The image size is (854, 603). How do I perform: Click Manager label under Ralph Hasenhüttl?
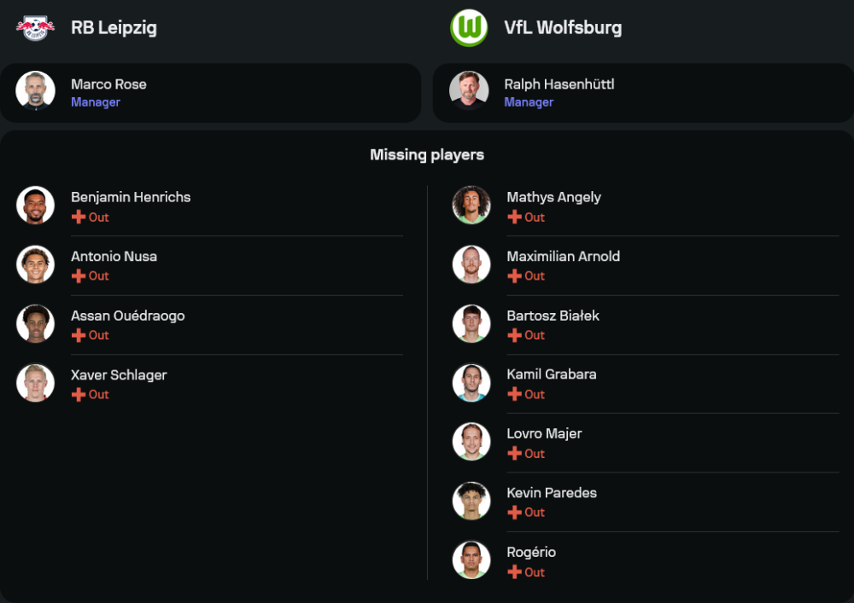tap(529, 102)
